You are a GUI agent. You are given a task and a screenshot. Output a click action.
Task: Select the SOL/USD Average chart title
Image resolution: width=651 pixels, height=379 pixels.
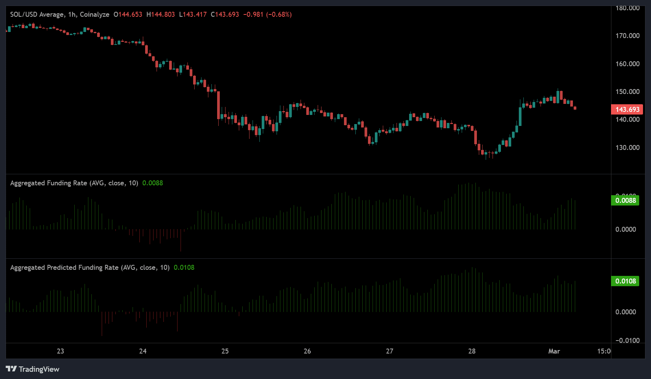tap(59, 14)
